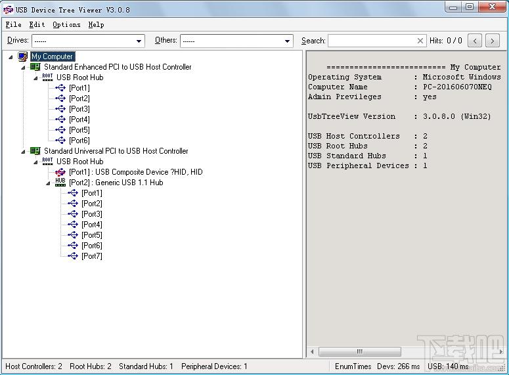Click Host Controllers: 2 in status bar
Screen dimensions: 509x375
pos(33,366)
